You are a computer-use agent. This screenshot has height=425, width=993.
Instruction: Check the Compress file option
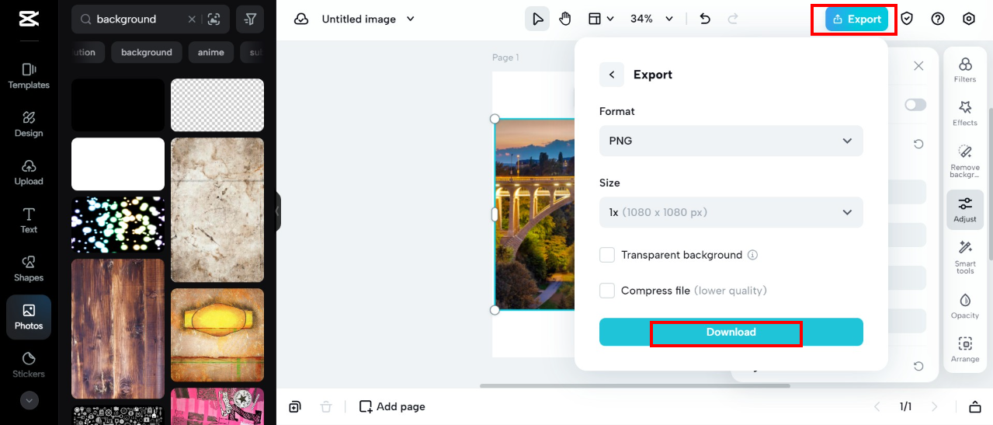click(x=607, y=291)
